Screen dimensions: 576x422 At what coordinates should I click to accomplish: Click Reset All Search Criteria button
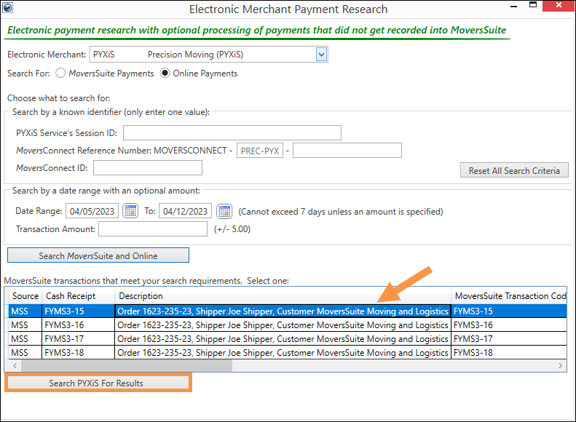[513, 170]
